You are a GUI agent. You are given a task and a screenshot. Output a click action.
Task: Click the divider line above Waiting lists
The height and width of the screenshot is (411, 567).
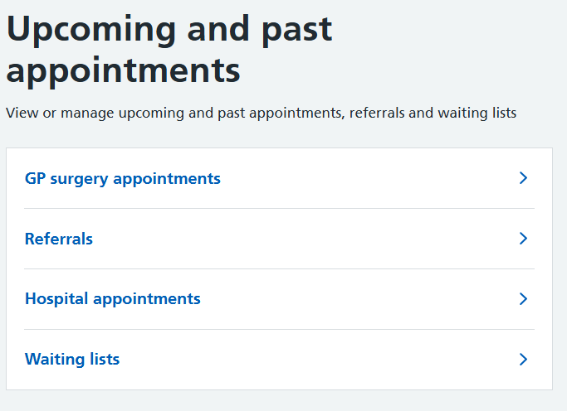(279, 330)
